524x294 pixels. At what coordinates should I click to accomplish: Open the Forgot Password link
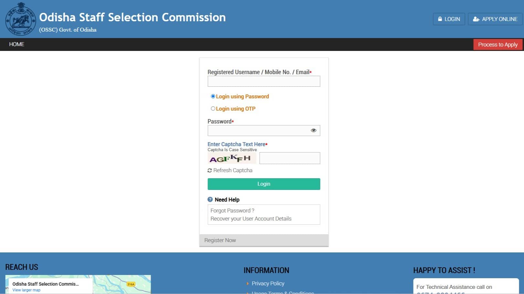coord(231,210)
